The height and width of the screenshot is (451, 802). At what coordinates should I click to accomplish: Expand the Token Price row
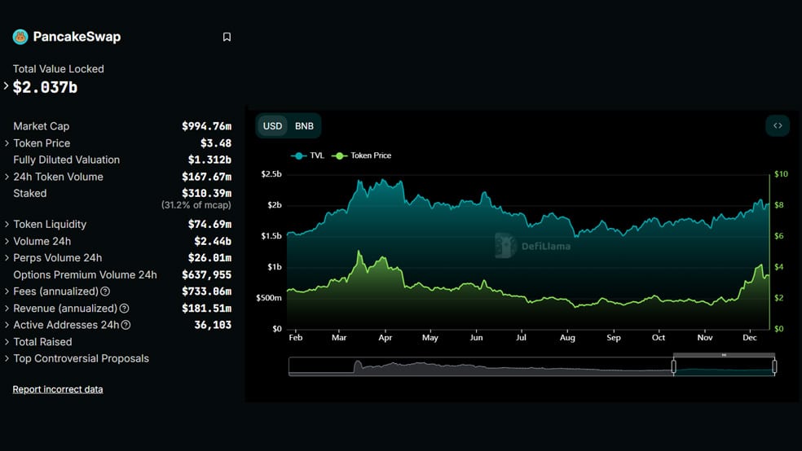[x=7, y=143]
